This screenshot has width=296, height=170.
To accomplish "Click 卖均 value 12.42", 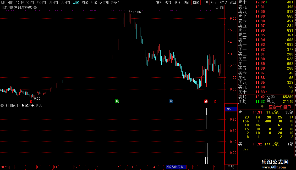I will pyautogui.click(x=260, y=97).
